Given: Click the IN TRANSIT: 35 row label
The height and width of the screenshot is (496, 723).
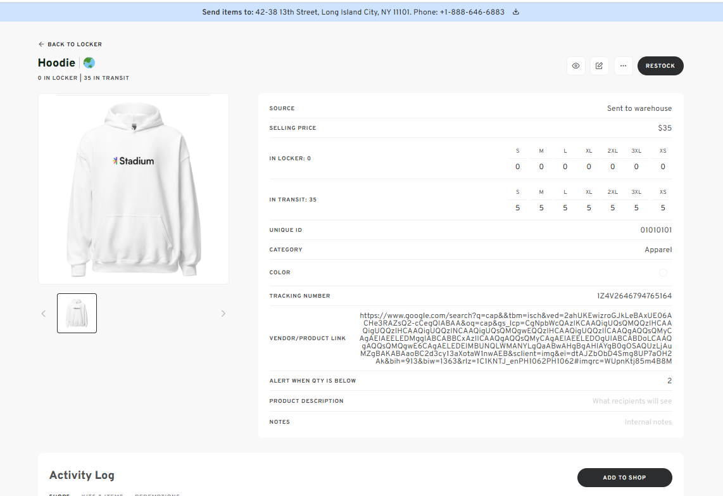Looking at the screenshot, I should pos(292,200).
